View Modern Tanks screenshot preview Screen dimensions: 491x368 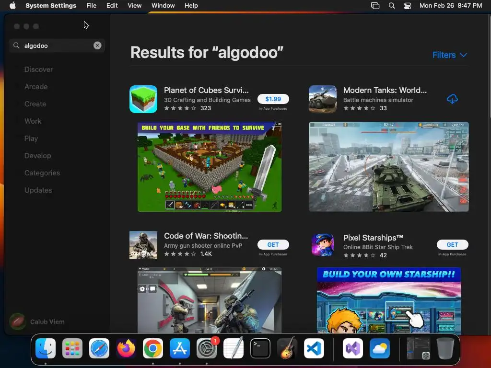pos(388,167)
